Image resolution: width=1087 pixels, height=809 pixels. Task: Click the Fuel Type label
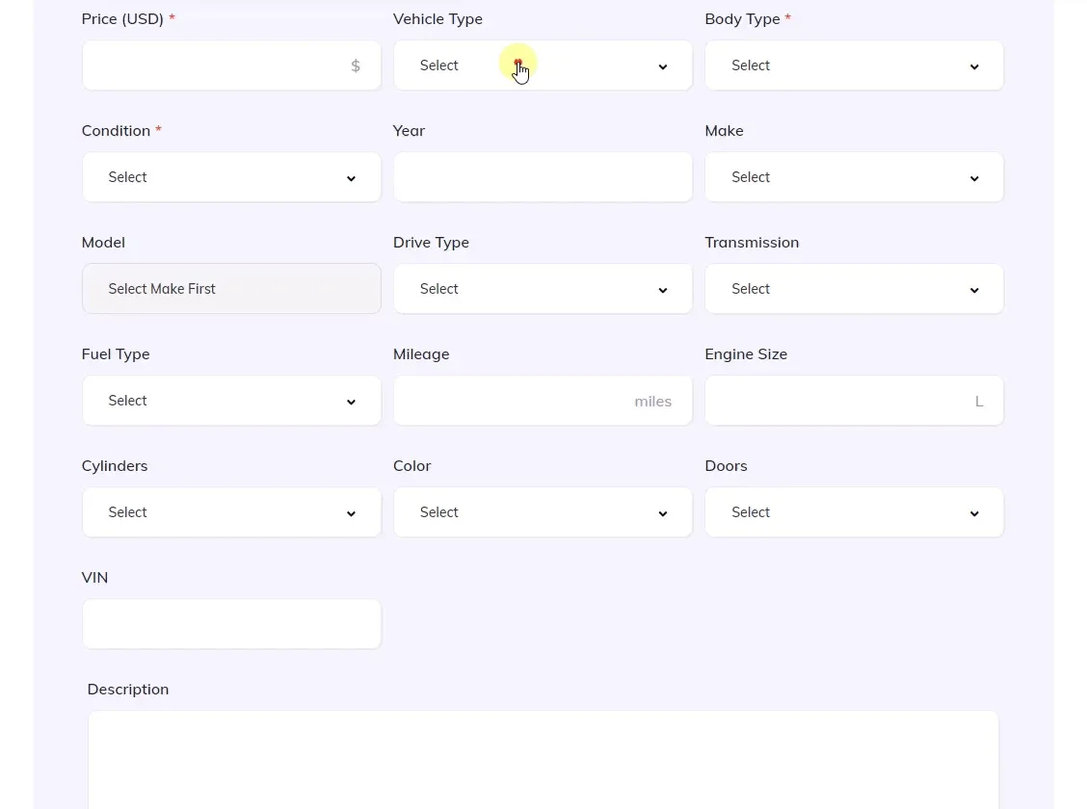point(116,354)
